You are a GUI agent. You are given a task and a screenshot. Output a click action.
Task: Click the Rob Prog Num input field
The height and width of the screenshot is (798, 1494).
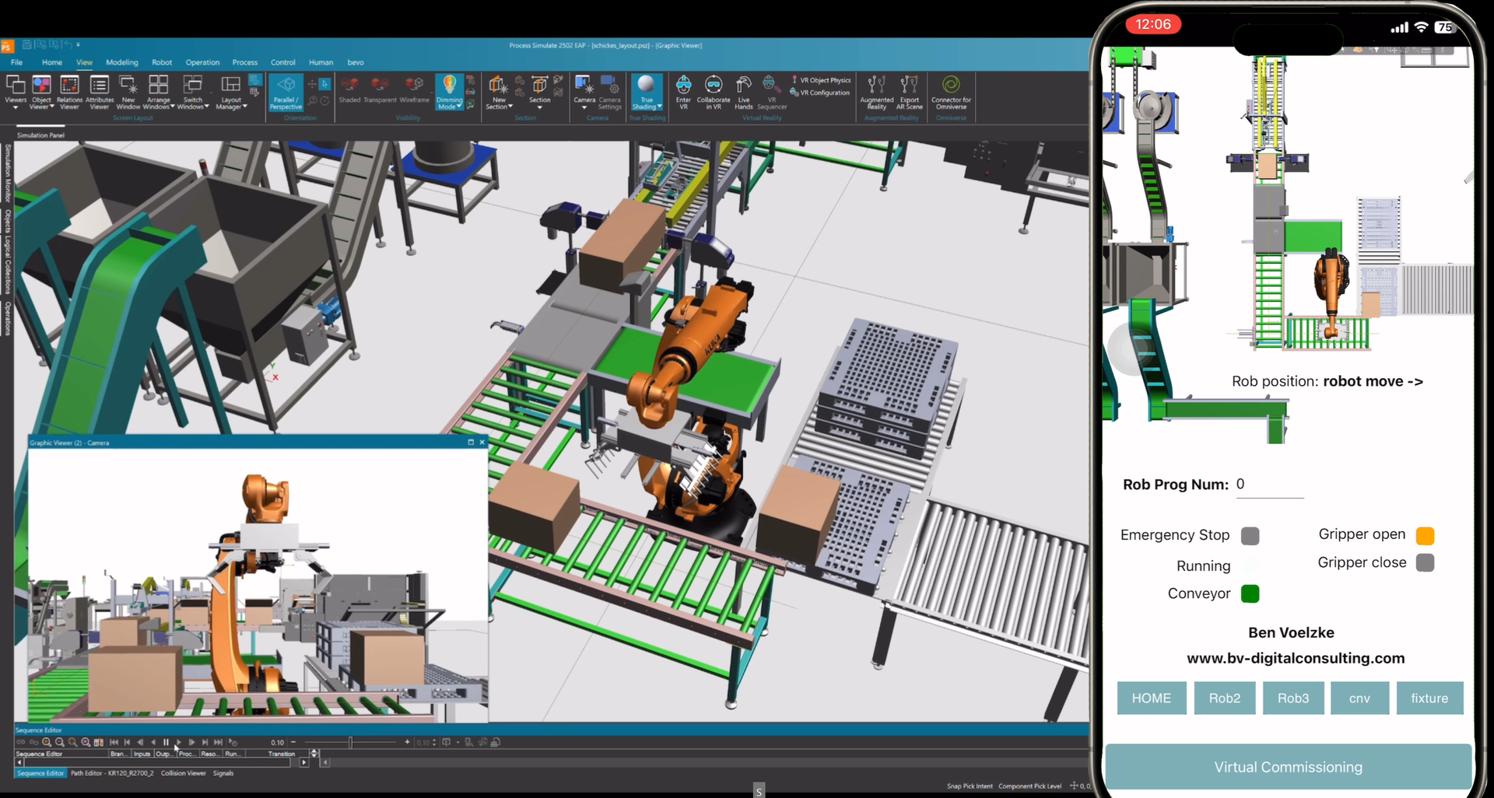1269,485
